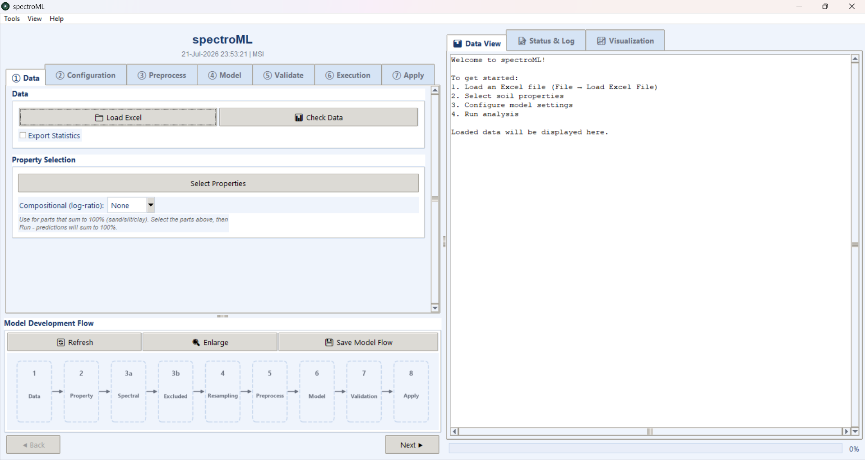Click the vertical splitter between left and right panes
This screenshot has width=865, height=460.
(x=444, y=242)
